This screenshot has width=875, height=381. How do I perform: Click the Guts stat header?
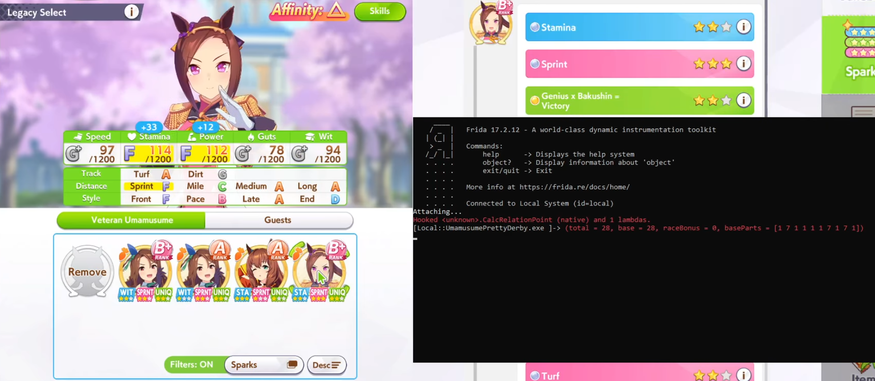[x=262, y=137]
